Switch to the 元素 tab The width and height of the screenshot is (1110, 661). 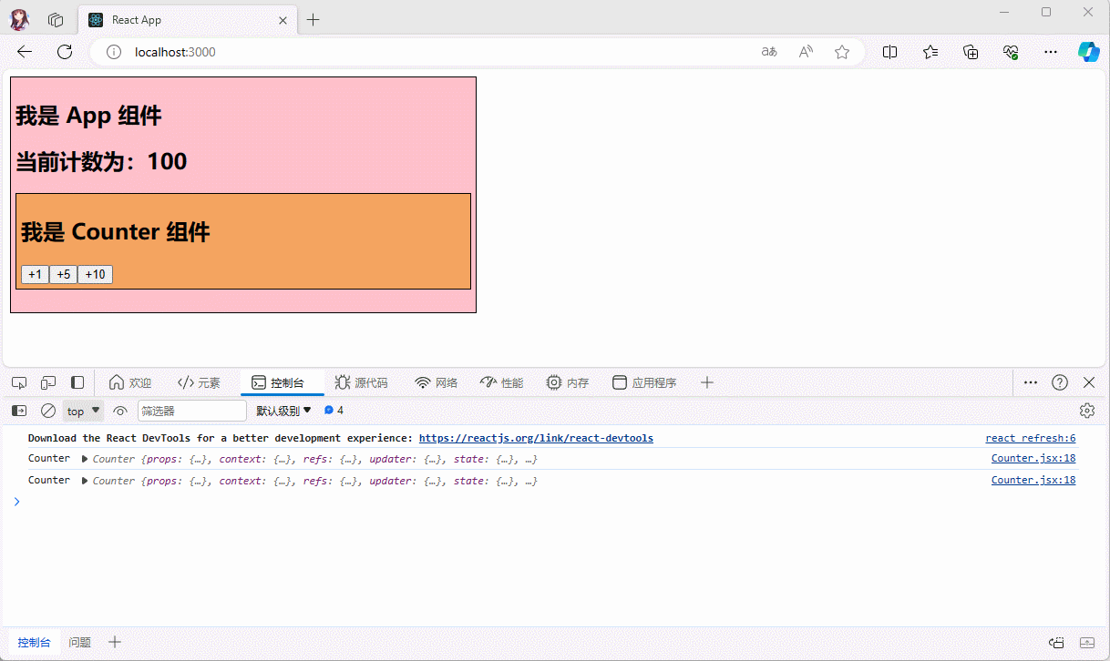coord(199,383)
